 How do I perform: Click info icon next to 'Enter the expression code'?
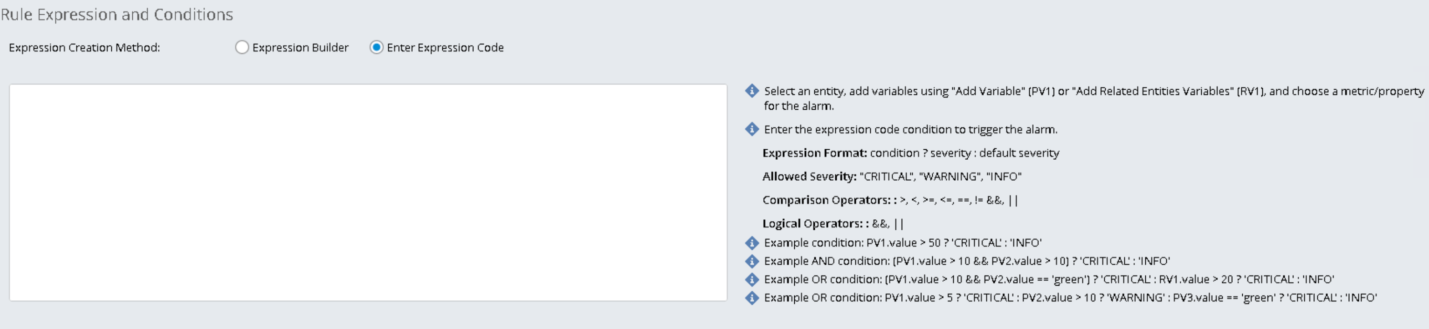(752, 129)
